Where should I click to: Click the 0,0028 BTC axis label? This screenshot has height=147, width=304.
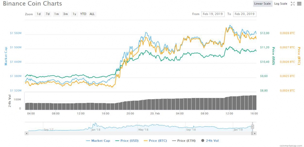point(287,33)
